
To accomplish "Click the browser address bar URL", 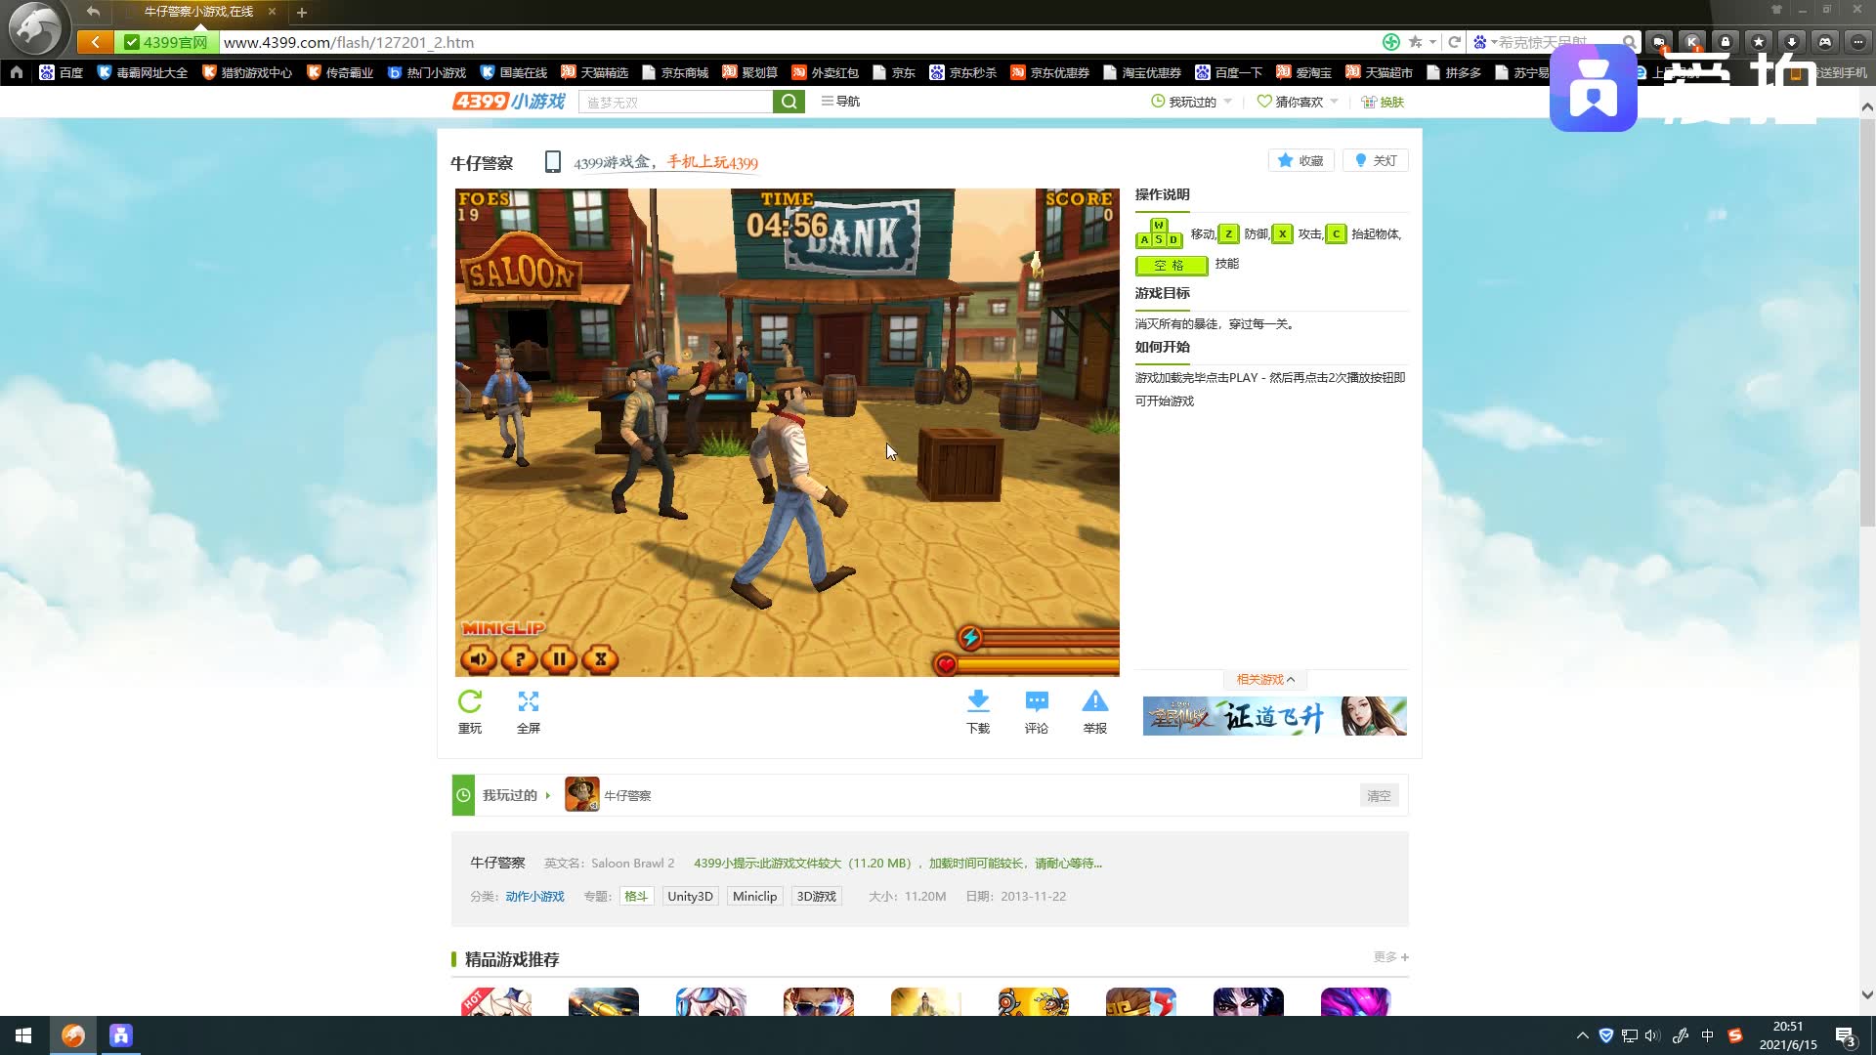I will pos(349,42).
